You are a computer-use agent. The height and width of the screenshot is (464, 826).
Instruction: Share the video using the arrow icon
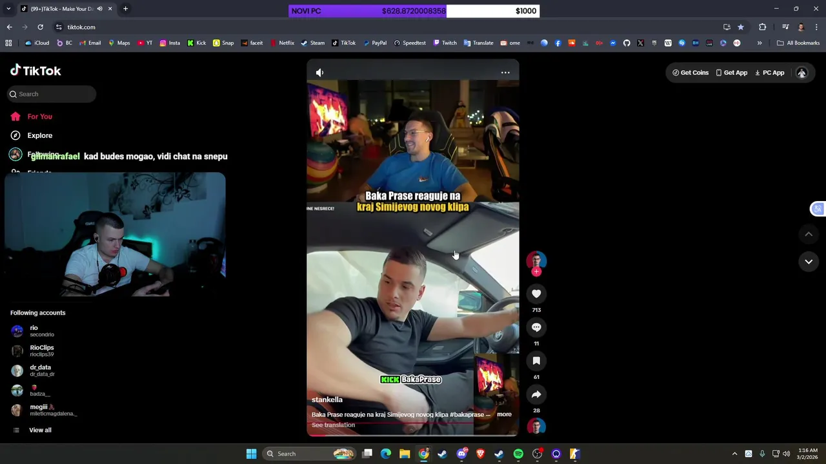pyautogui.click(x=536, y=394)
